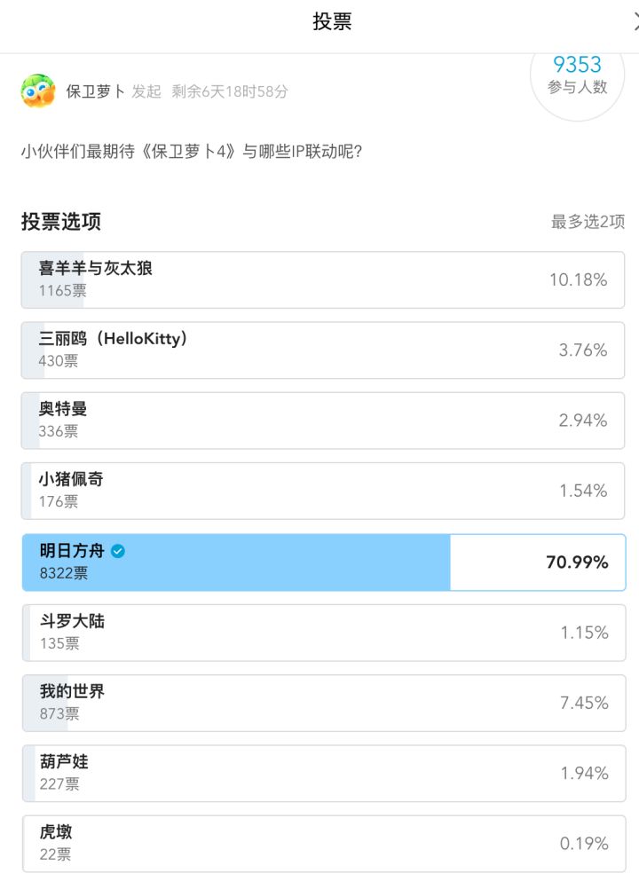Open the 保卫萝卜 username profile

coord(96,91)
